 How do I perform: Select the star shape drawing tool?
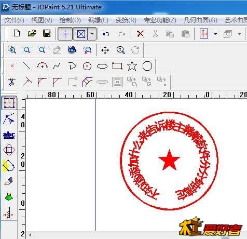132,66
